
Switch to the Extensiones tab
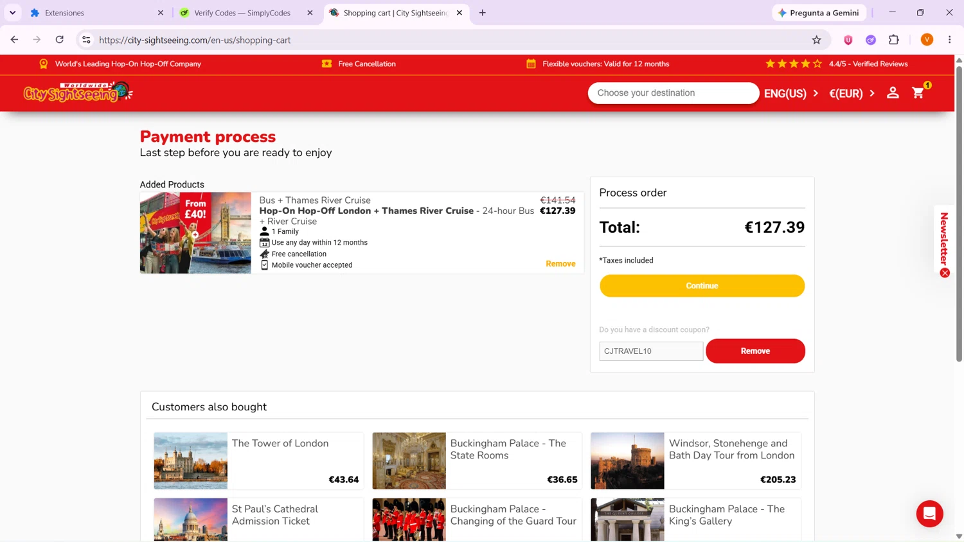96,13
